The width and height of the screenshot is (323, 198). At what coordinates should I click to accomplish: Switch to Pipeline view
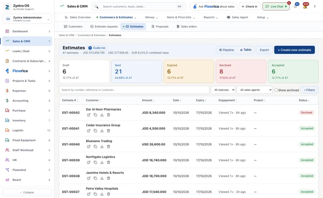(x=226, y=50)
